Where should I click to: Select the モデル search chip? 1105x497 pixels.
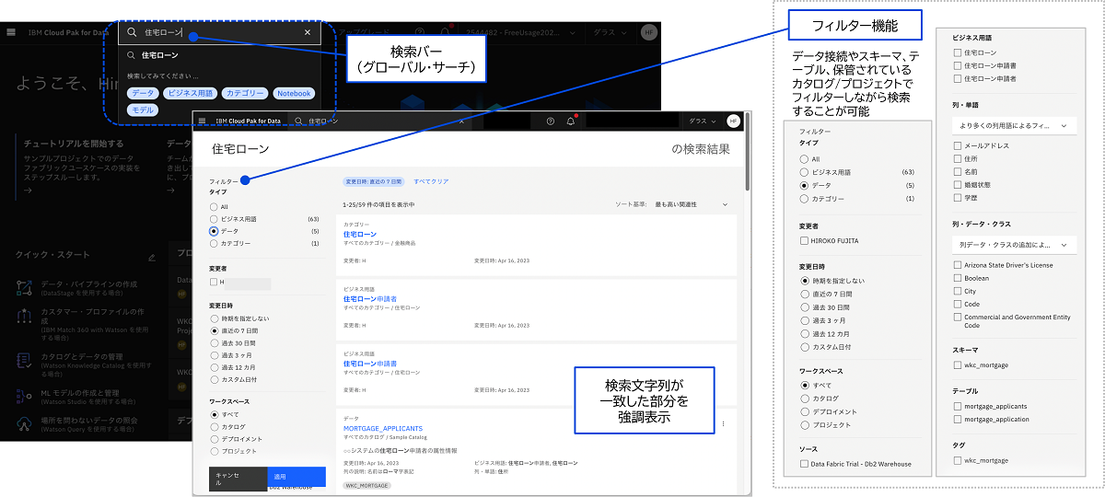(143, 110)
